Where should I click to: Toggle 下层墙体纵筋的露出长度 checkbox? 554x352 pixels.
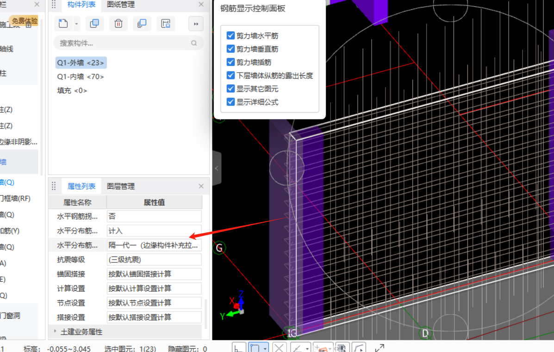(x=230, y=75)
